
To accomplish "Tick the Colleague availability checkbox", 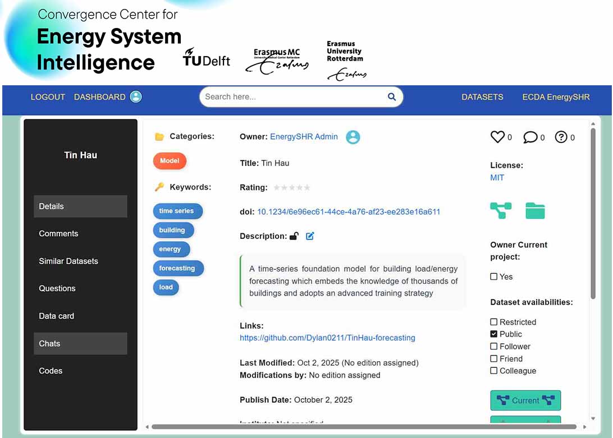I will coord(494,371).
